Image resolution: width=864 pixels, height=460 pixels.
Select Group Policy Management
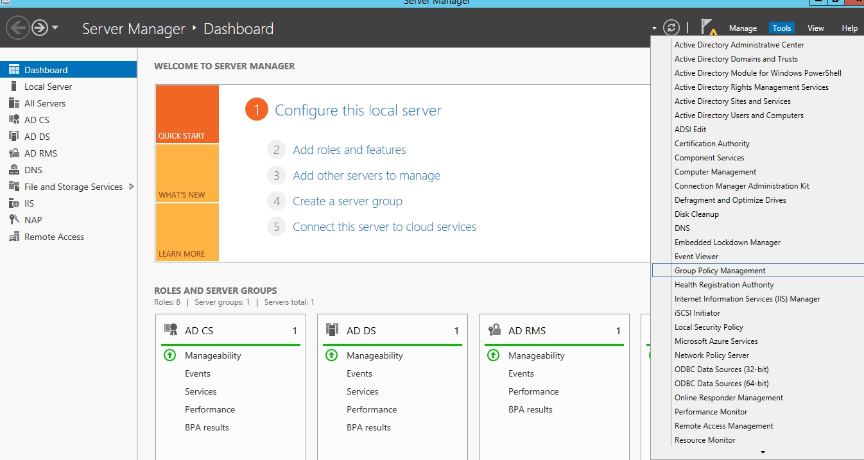pyautogui.click(x=757, y=271)
